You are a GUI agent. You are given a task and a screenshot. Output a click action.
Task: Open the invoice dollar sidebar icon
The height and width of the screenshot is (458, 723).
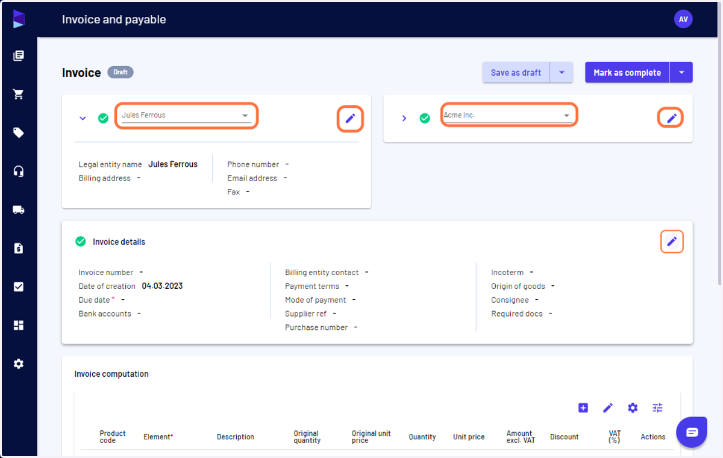coord(19,248)
